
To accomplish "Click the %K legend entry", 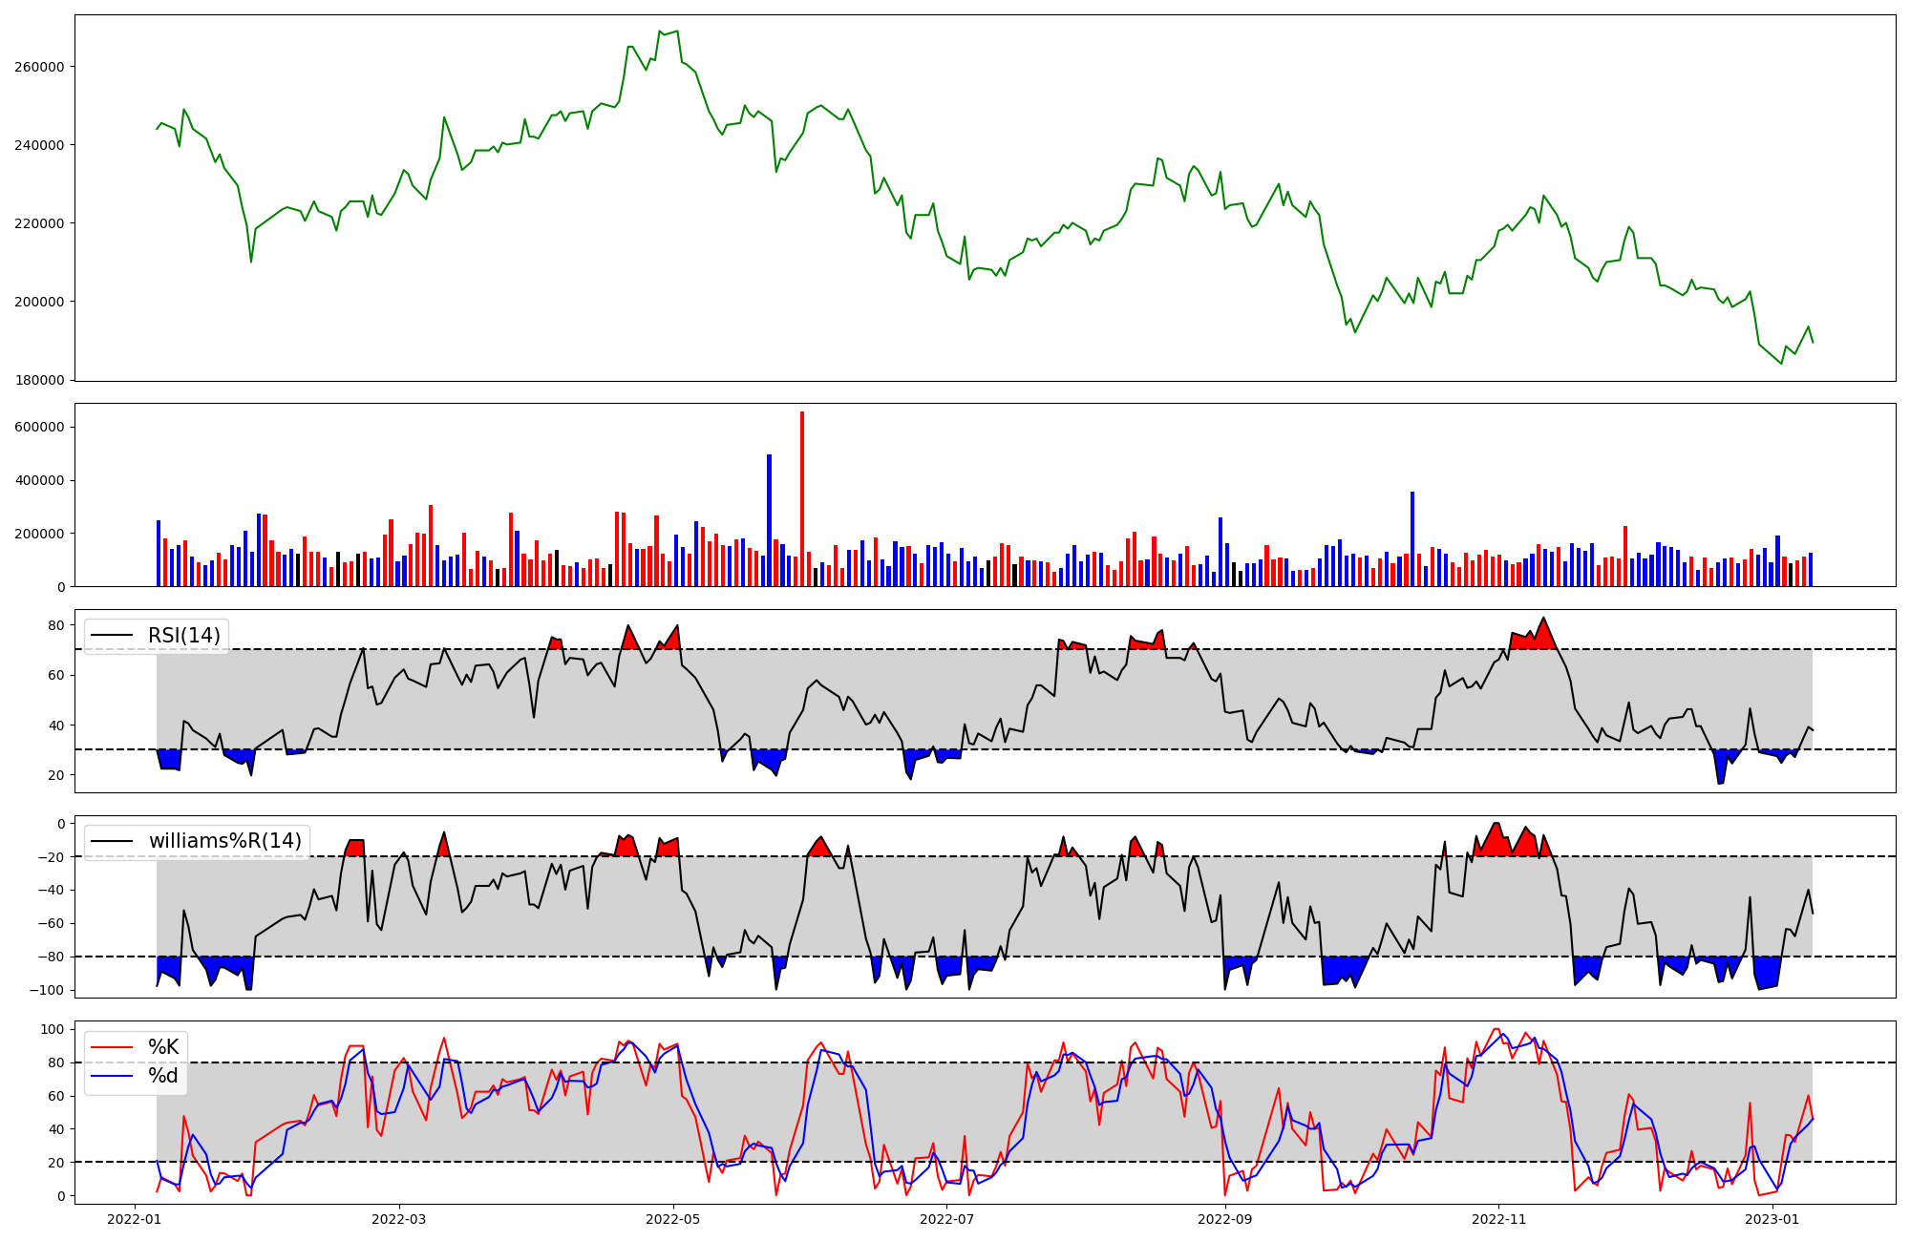I will click(163, 1047).
